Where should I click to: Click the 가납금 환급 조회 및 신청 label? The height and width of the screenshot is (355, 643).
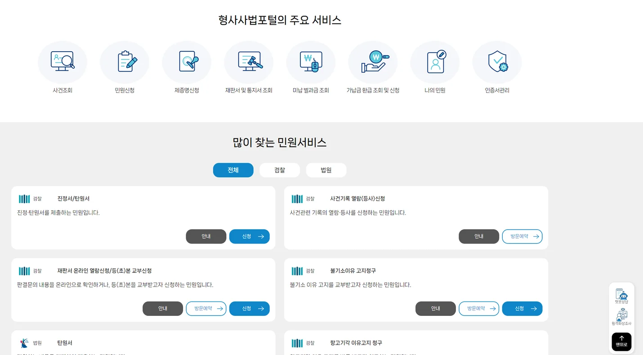tap(373, 90)
